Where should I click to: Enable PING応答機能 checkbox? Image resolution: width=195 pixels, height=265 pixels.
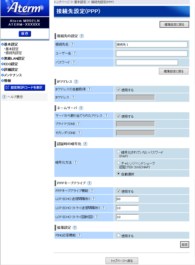[119, 235]
